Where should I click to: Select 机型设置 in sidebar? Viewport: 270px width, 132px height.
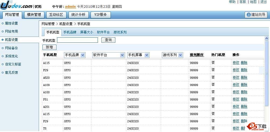(x=11, y=40)
